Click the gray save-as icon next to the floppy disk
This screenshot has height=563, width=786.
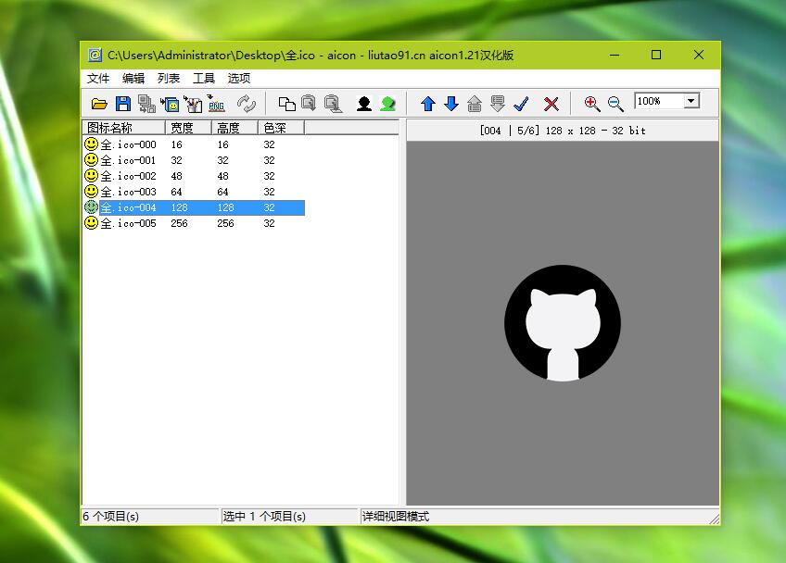click(146, 104)
